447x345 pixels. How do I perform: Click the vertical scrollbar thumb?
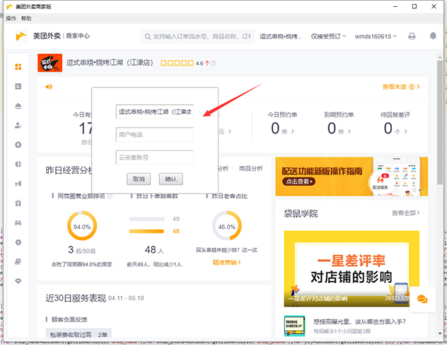click(x=440, y=122)
